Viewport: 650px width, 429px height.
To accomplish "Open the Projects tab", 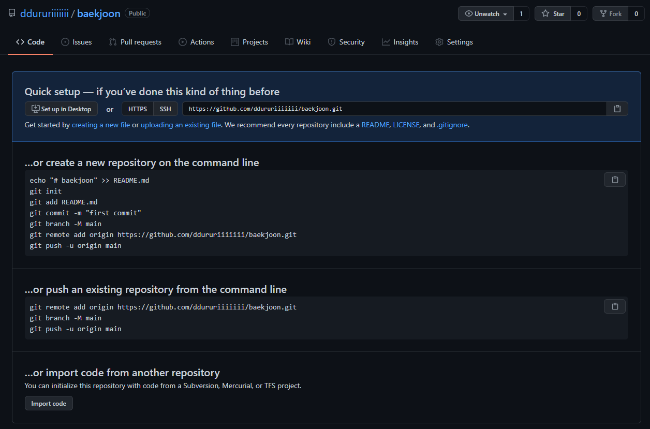I will pos(249,42).
